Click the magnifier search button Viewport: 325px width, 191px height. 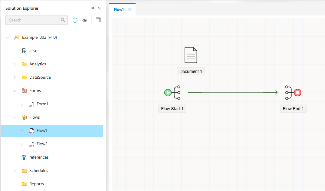tap(63, 20)
